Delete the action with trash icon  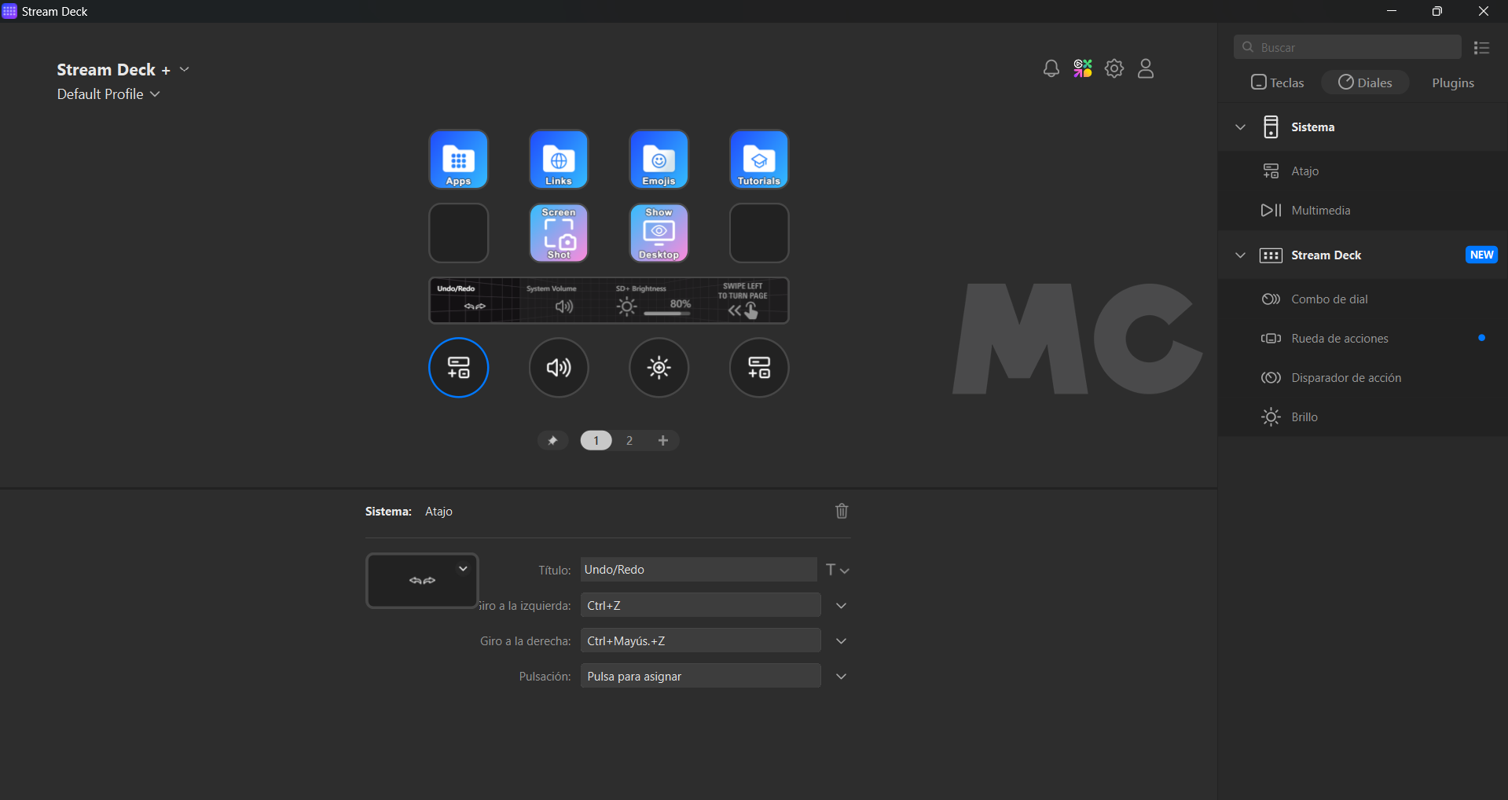[842, 512]
